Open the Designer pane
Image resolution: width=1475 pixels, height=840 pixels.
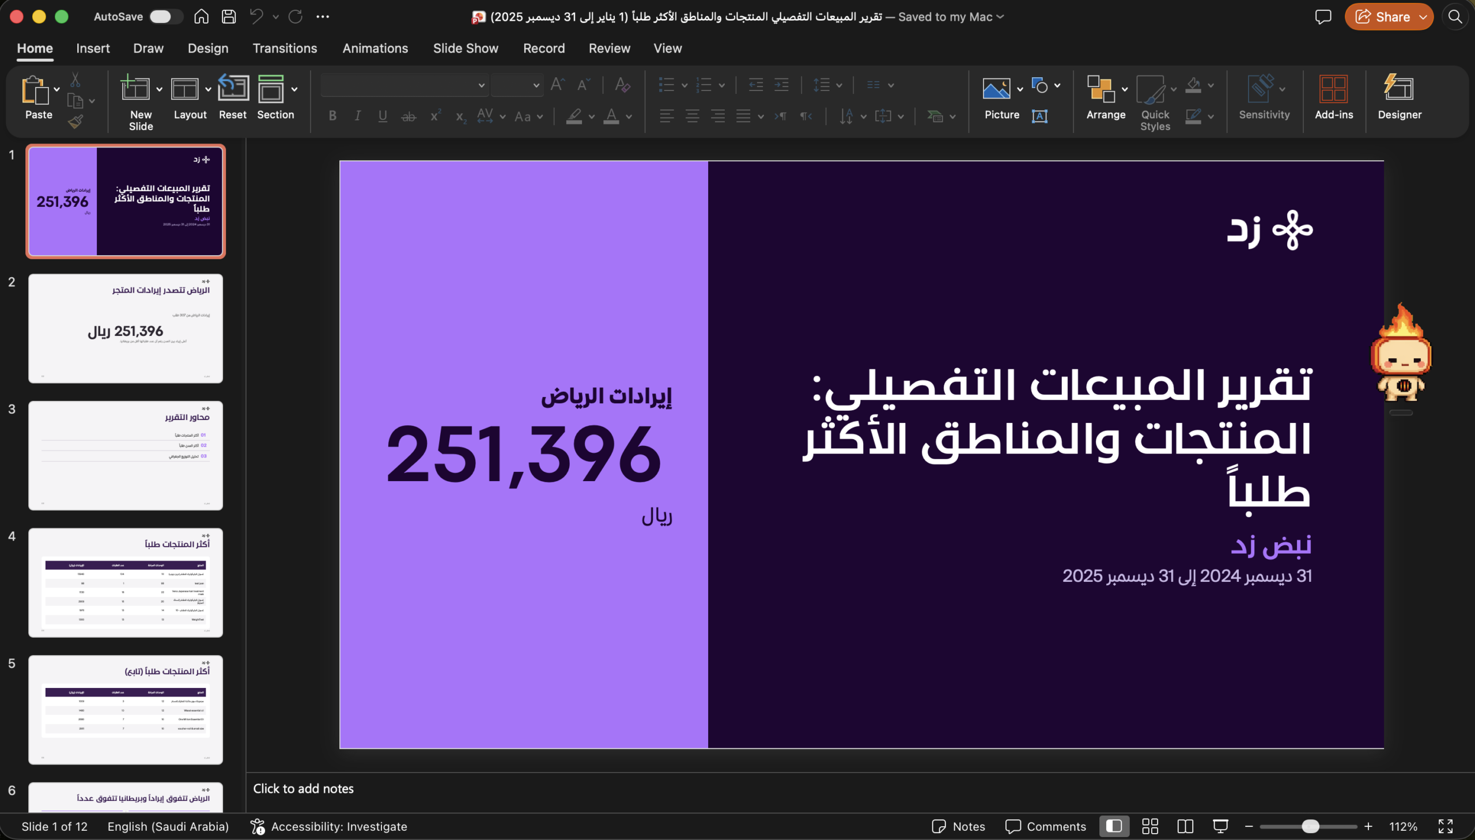point(1400,97)
